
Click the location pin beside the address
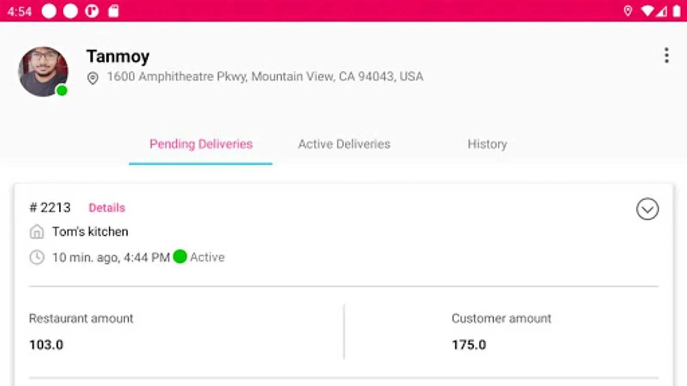click(x=93, y=78)
